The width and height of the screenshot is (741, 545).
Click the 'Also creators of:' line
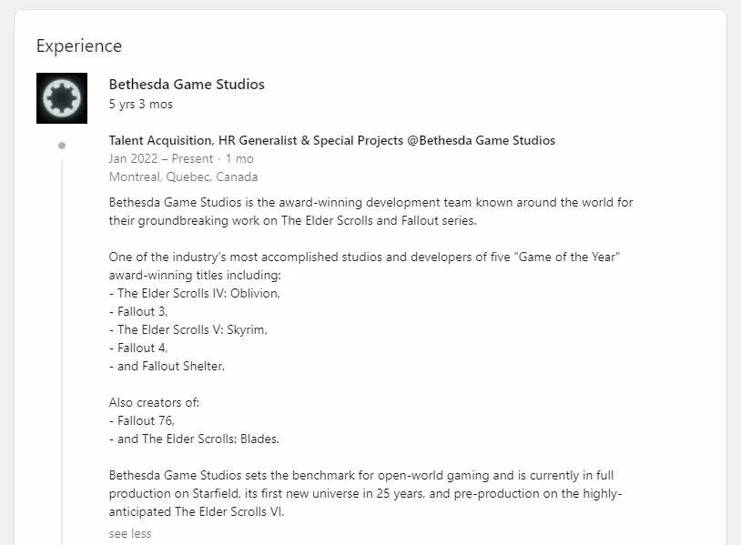[154, 402]
